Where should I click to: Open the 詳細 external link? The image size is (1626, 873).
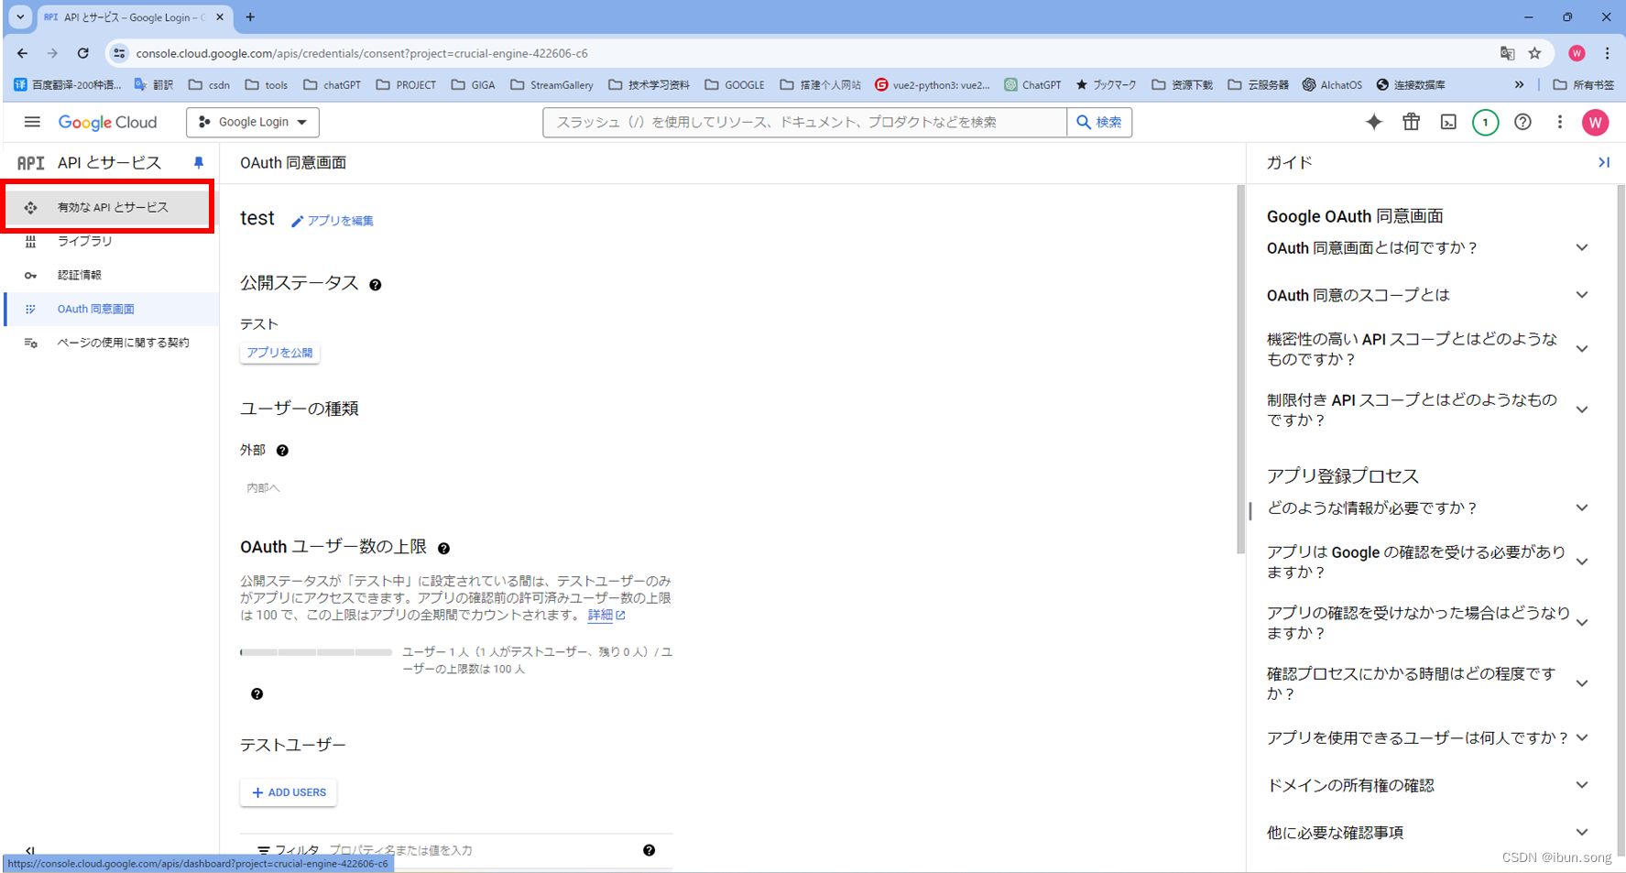(606, 616)
